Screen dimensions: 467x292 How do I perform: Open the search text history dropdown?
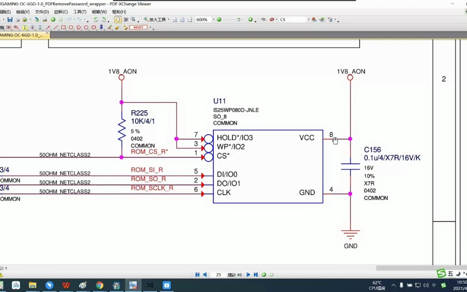coord(309,19)
